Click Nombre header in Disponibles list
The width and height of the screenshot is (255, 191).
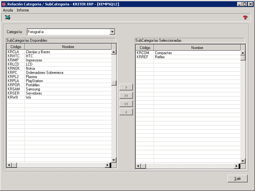(68, 47)
